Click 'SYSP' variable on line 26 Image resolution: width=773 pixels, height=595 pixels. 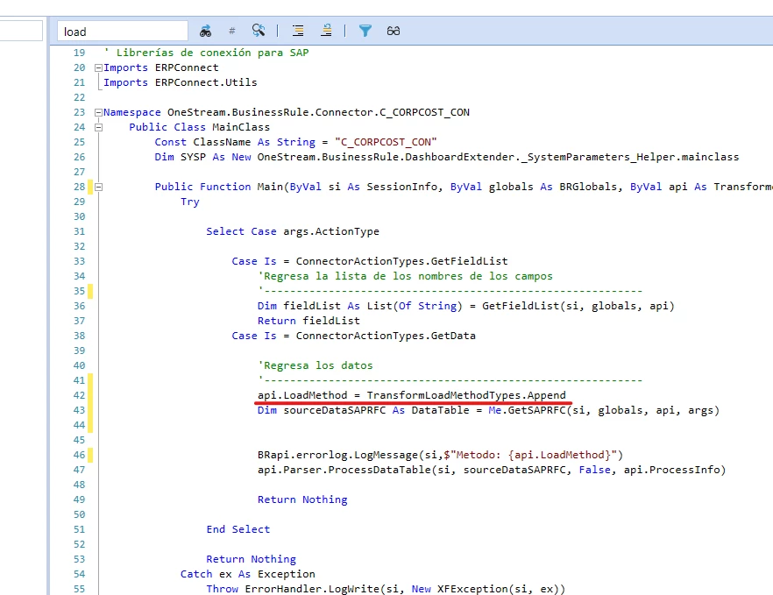pos(193,157)
